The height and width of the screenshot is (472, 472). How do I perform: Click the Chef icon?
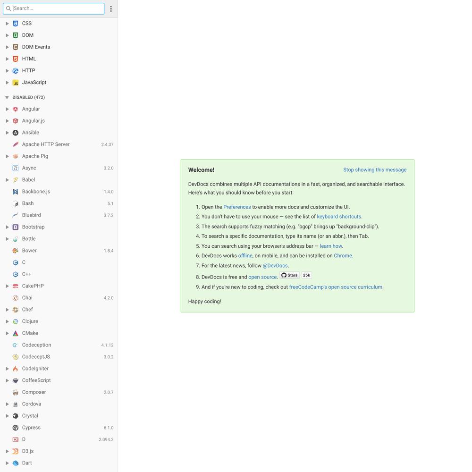[16, 310]
